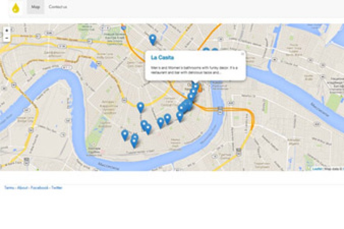Click the La Casita popup description text
Viewport: 344px width, 229px height.
(194, 70)
